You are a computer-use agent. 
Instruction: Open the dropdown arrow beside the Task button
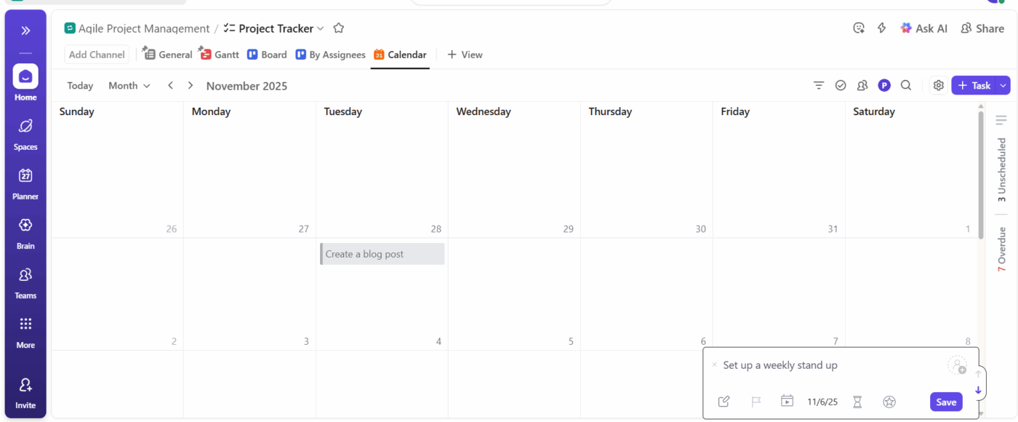[x=1001, y=85]
